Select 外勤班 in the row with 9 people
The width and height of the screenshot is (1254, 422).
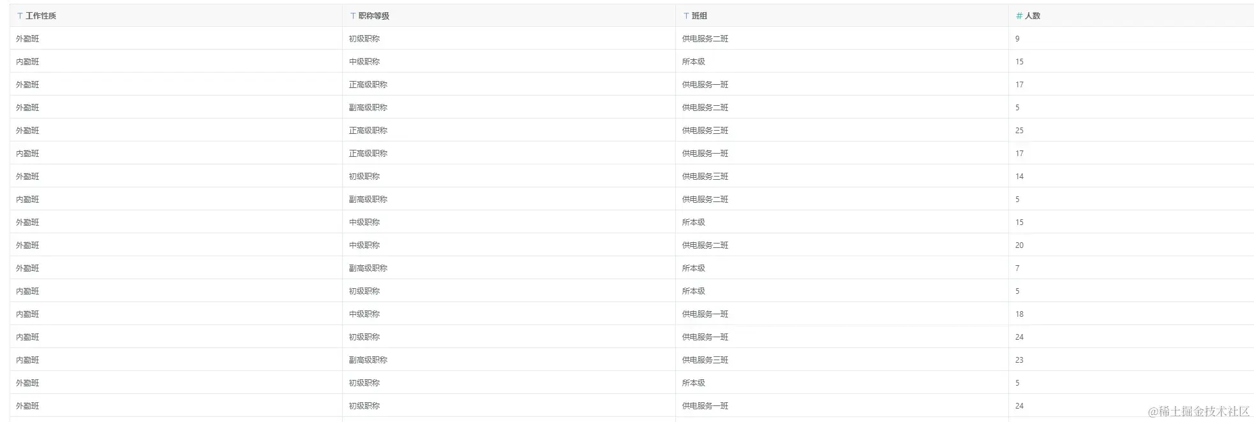(27, 39)
